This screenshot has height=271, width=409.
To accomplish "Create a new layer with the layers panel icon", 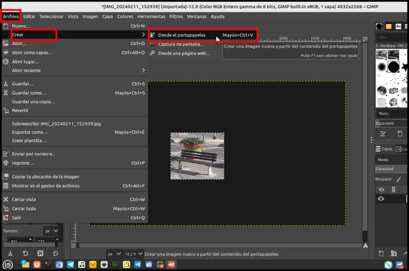I will pos(381,253).
